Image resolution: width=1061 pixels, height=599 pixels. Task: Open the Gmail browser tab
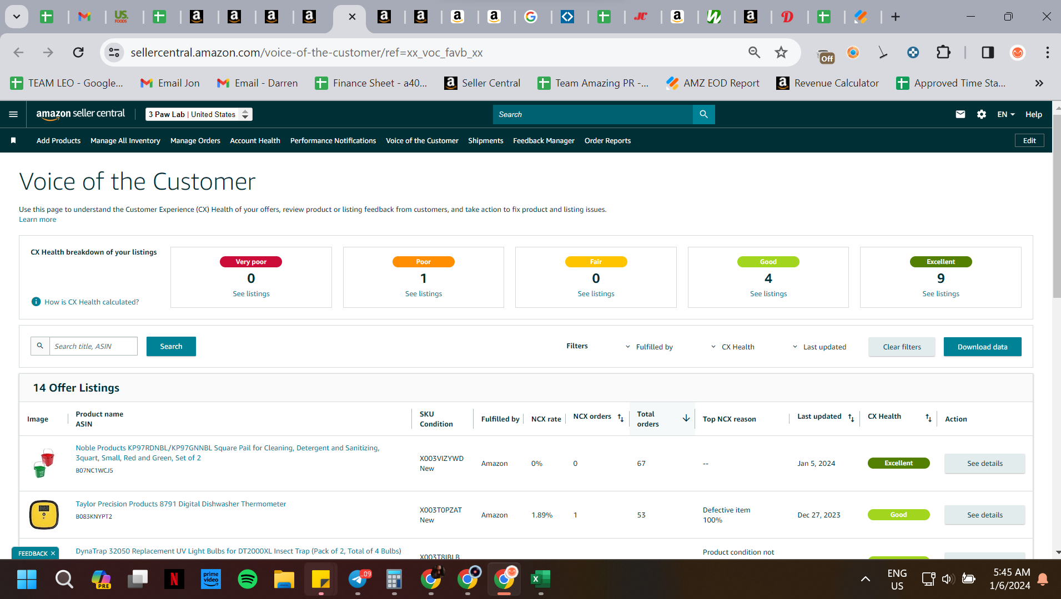pos(84,17)
